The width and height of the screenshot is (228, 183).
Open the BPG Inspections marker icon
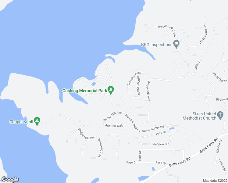pos(176,44)
